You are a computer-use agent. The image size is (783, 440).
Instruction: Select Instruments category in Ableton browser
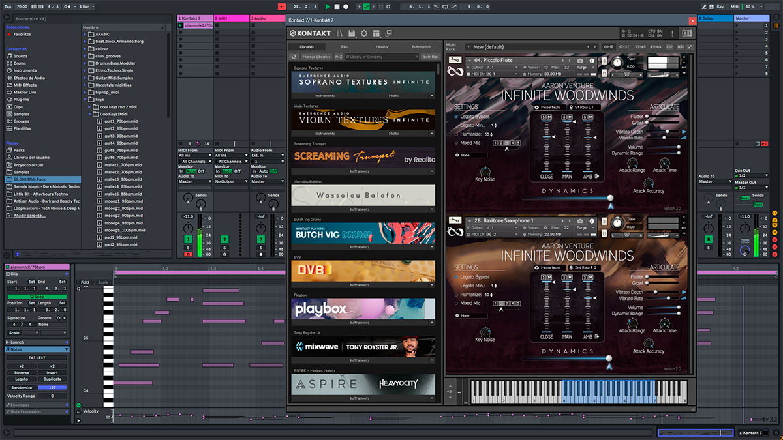pos(25,70)
